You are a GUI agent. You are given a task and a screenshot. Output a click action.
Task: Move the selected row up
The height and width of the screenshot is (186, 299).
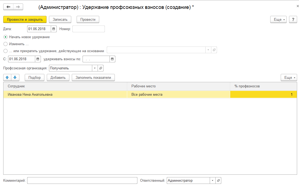[7, 77]
